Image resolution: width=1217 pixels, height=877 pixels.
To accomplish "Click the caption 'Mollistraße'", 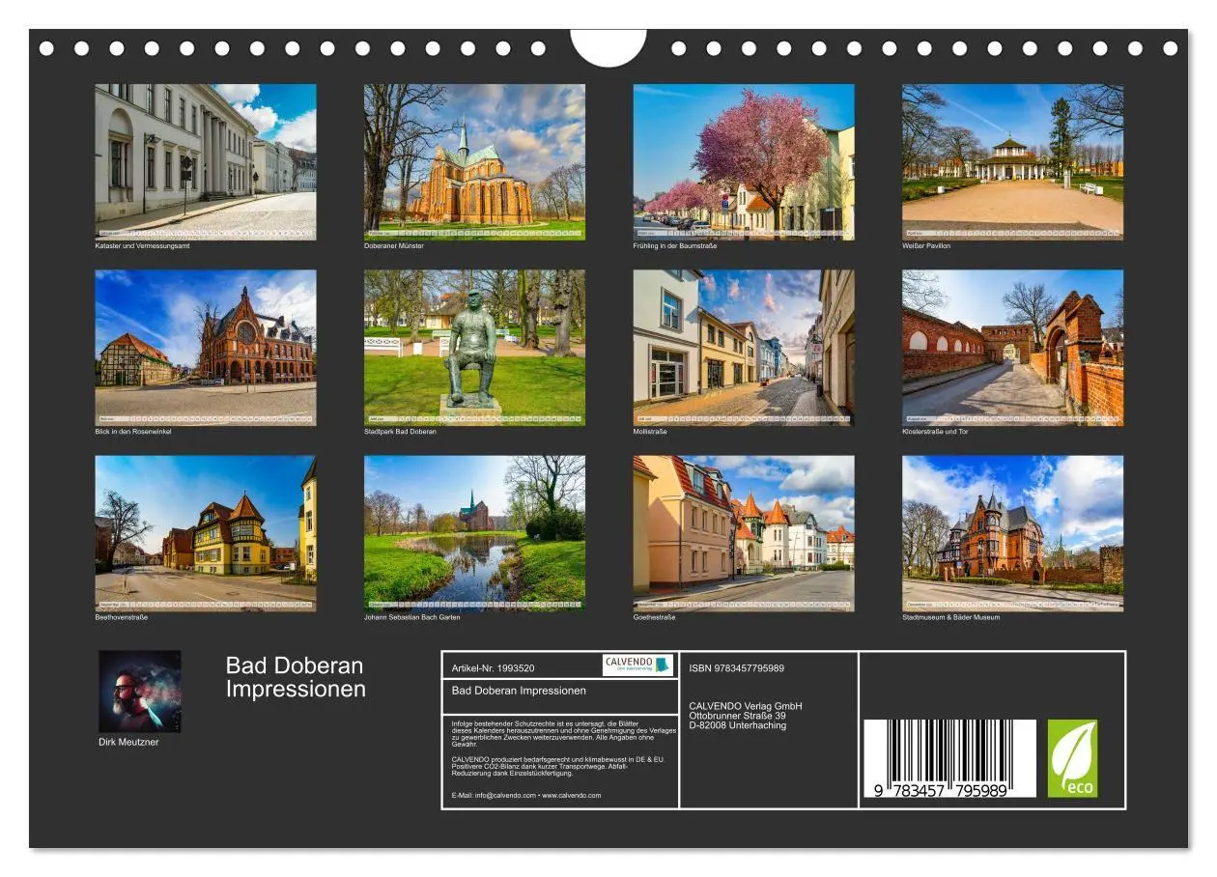I will 650,432.
